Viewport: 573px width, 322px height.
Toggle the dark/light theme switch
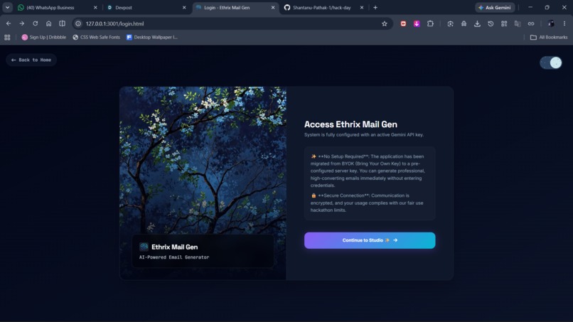point(551,63)
